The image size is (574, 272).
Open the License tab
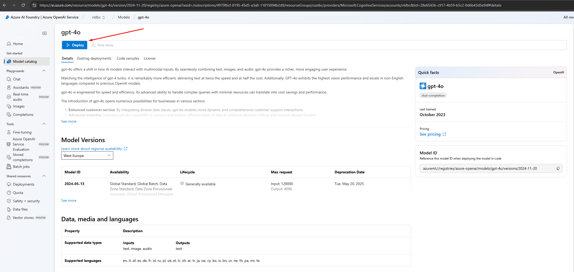coord(149,58)
